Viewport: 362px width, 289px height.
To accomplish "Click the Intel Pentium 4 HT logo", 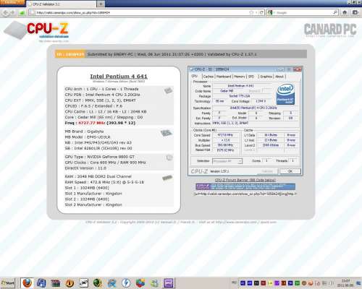I will [x=285, y=94].
